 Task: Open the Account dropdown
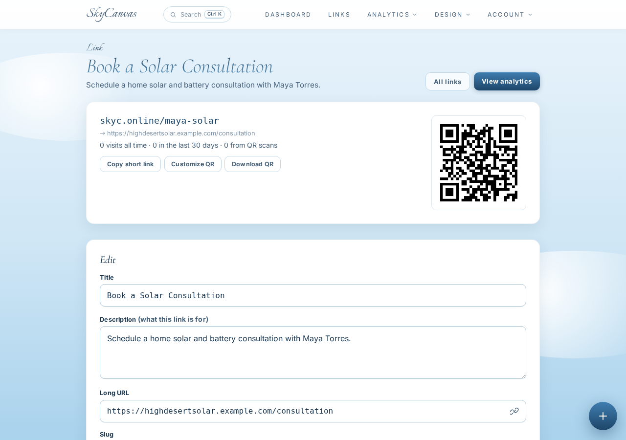510,15
